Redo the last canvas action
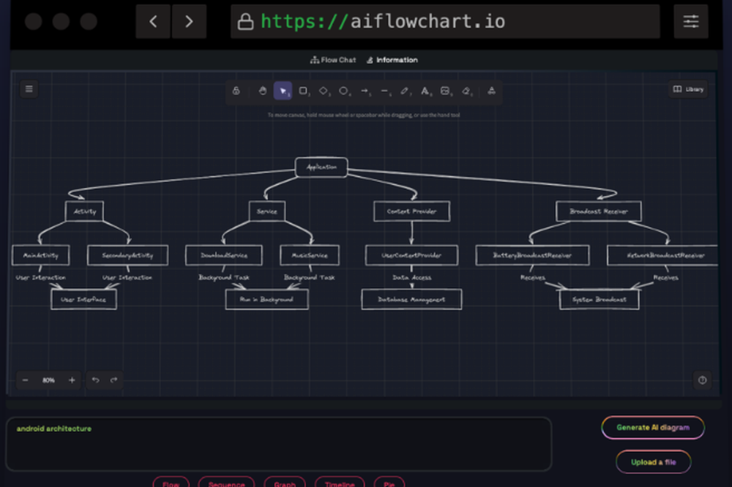 pos(114,380)
